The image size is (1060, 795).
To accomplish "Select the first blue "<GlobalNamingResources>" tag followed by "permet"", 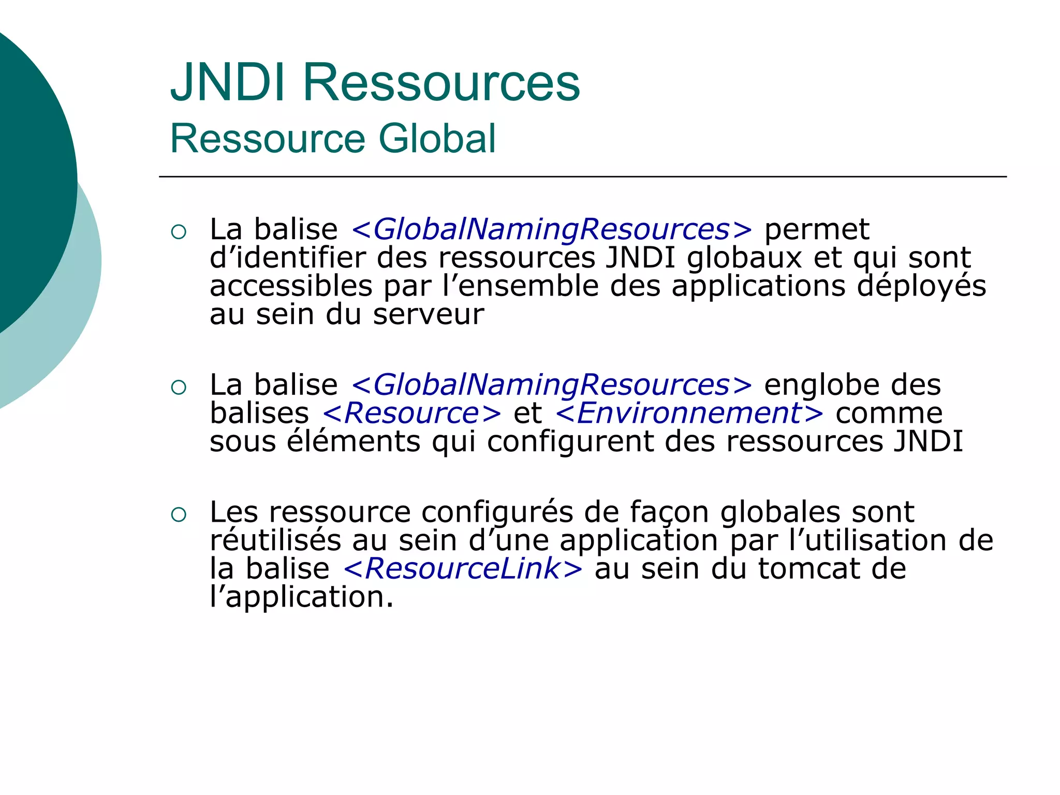I will click(552, 229).
